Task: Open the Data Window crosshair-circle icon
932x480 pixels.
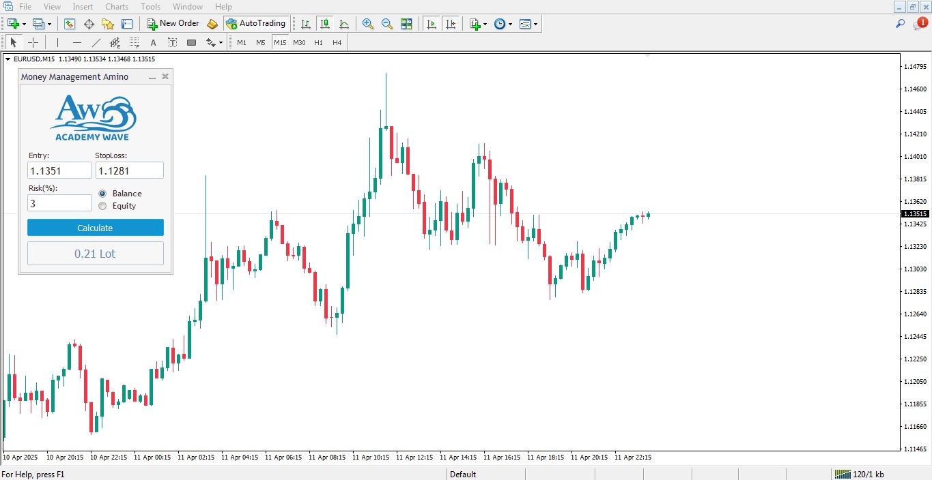Action: (x=89, y=24)
